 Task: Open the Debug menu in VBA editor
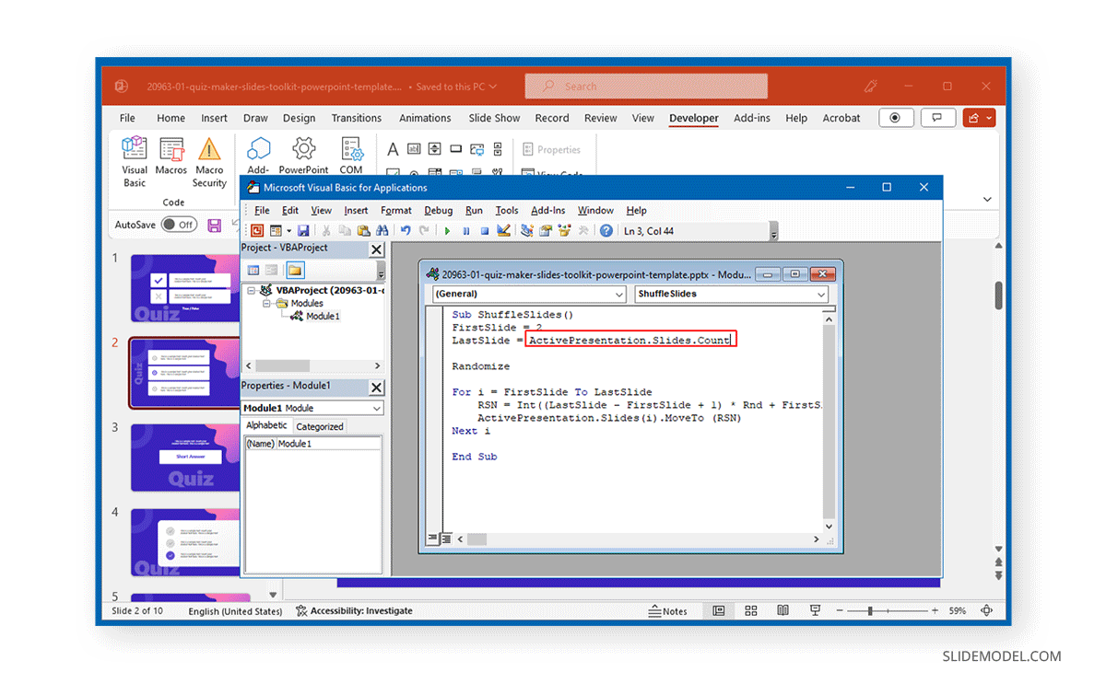(439, 211)
